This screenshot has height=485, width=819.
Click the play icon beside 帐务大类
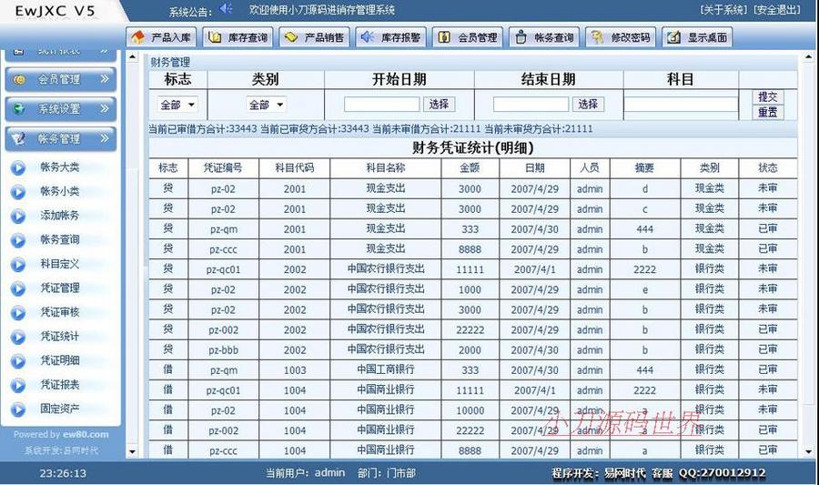click(18, 168)
